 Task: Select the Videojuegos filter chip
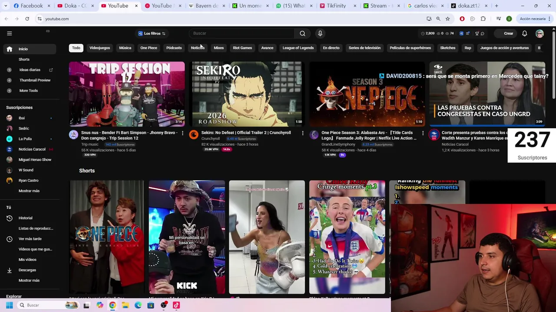[99, 48]
